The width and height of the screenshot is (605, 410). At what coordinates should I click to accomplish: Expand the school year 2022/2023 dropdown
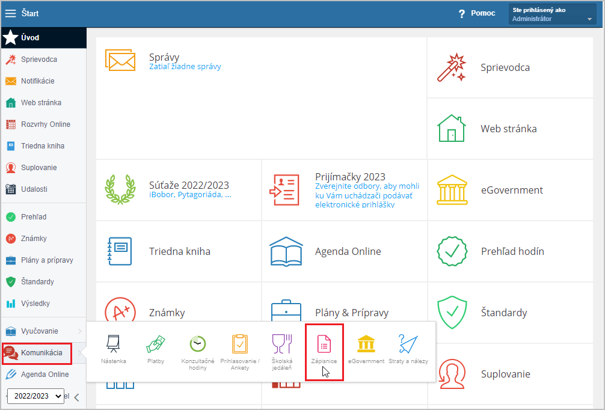(x=35, y=396)
